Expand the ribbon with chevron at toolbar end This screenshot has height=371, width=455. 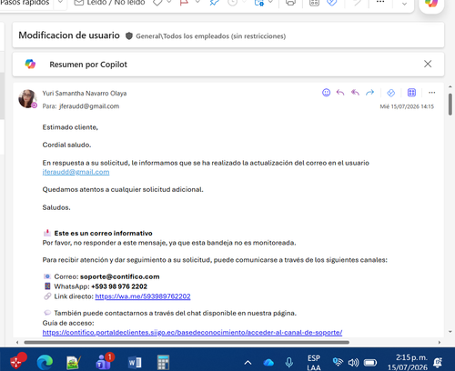(x=404, y=4)
